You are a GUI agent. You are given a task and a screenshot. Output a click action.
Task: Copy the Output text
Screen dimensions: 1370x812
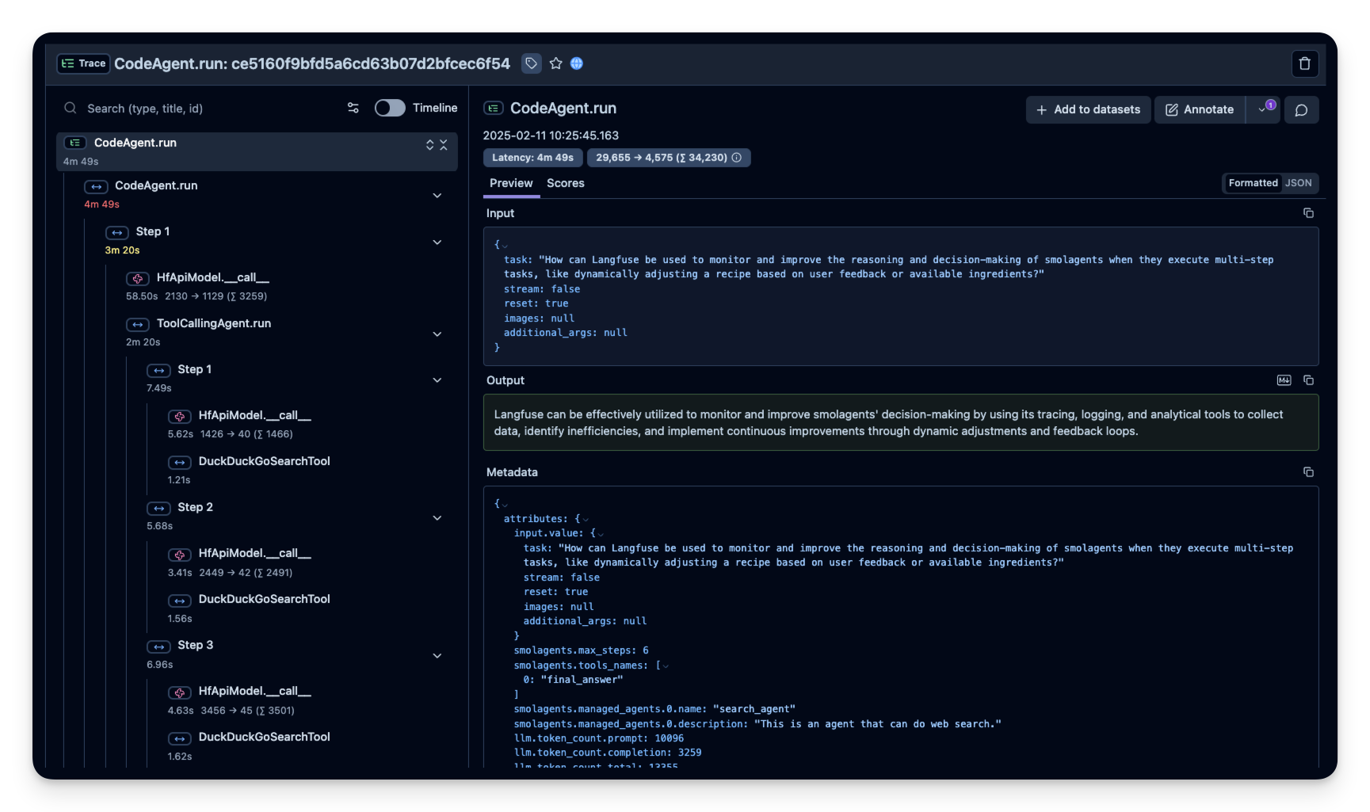click(1308, 380)
